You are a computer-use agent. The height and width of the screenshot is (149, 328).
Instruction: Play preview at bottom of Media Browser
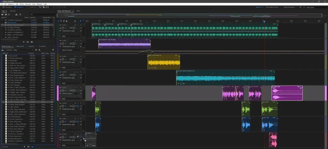click(24, 147)
